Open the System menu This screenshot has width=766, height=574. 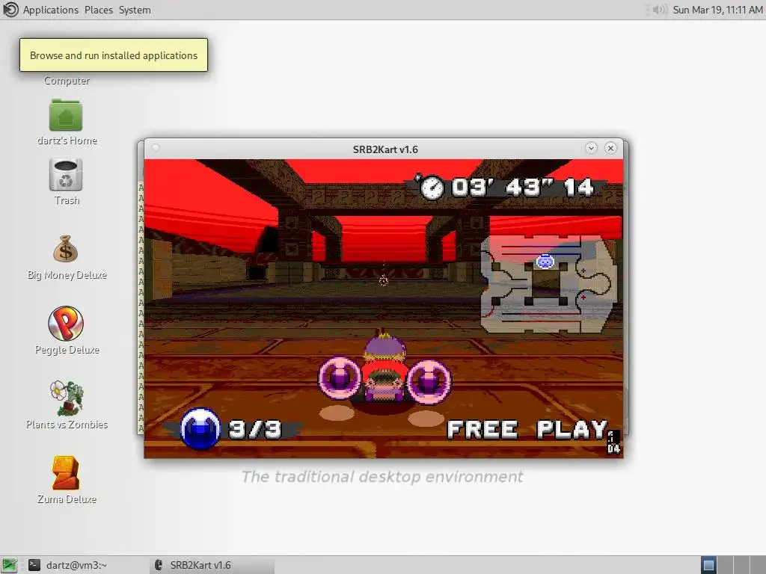tap(135, 10)
